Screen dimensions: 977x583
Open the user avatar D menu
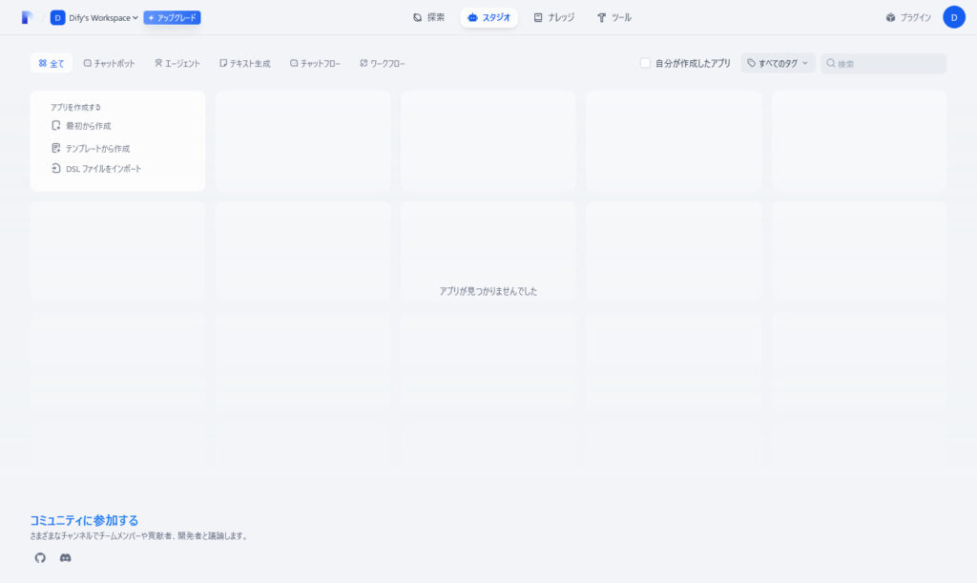[x=953, y=17]
